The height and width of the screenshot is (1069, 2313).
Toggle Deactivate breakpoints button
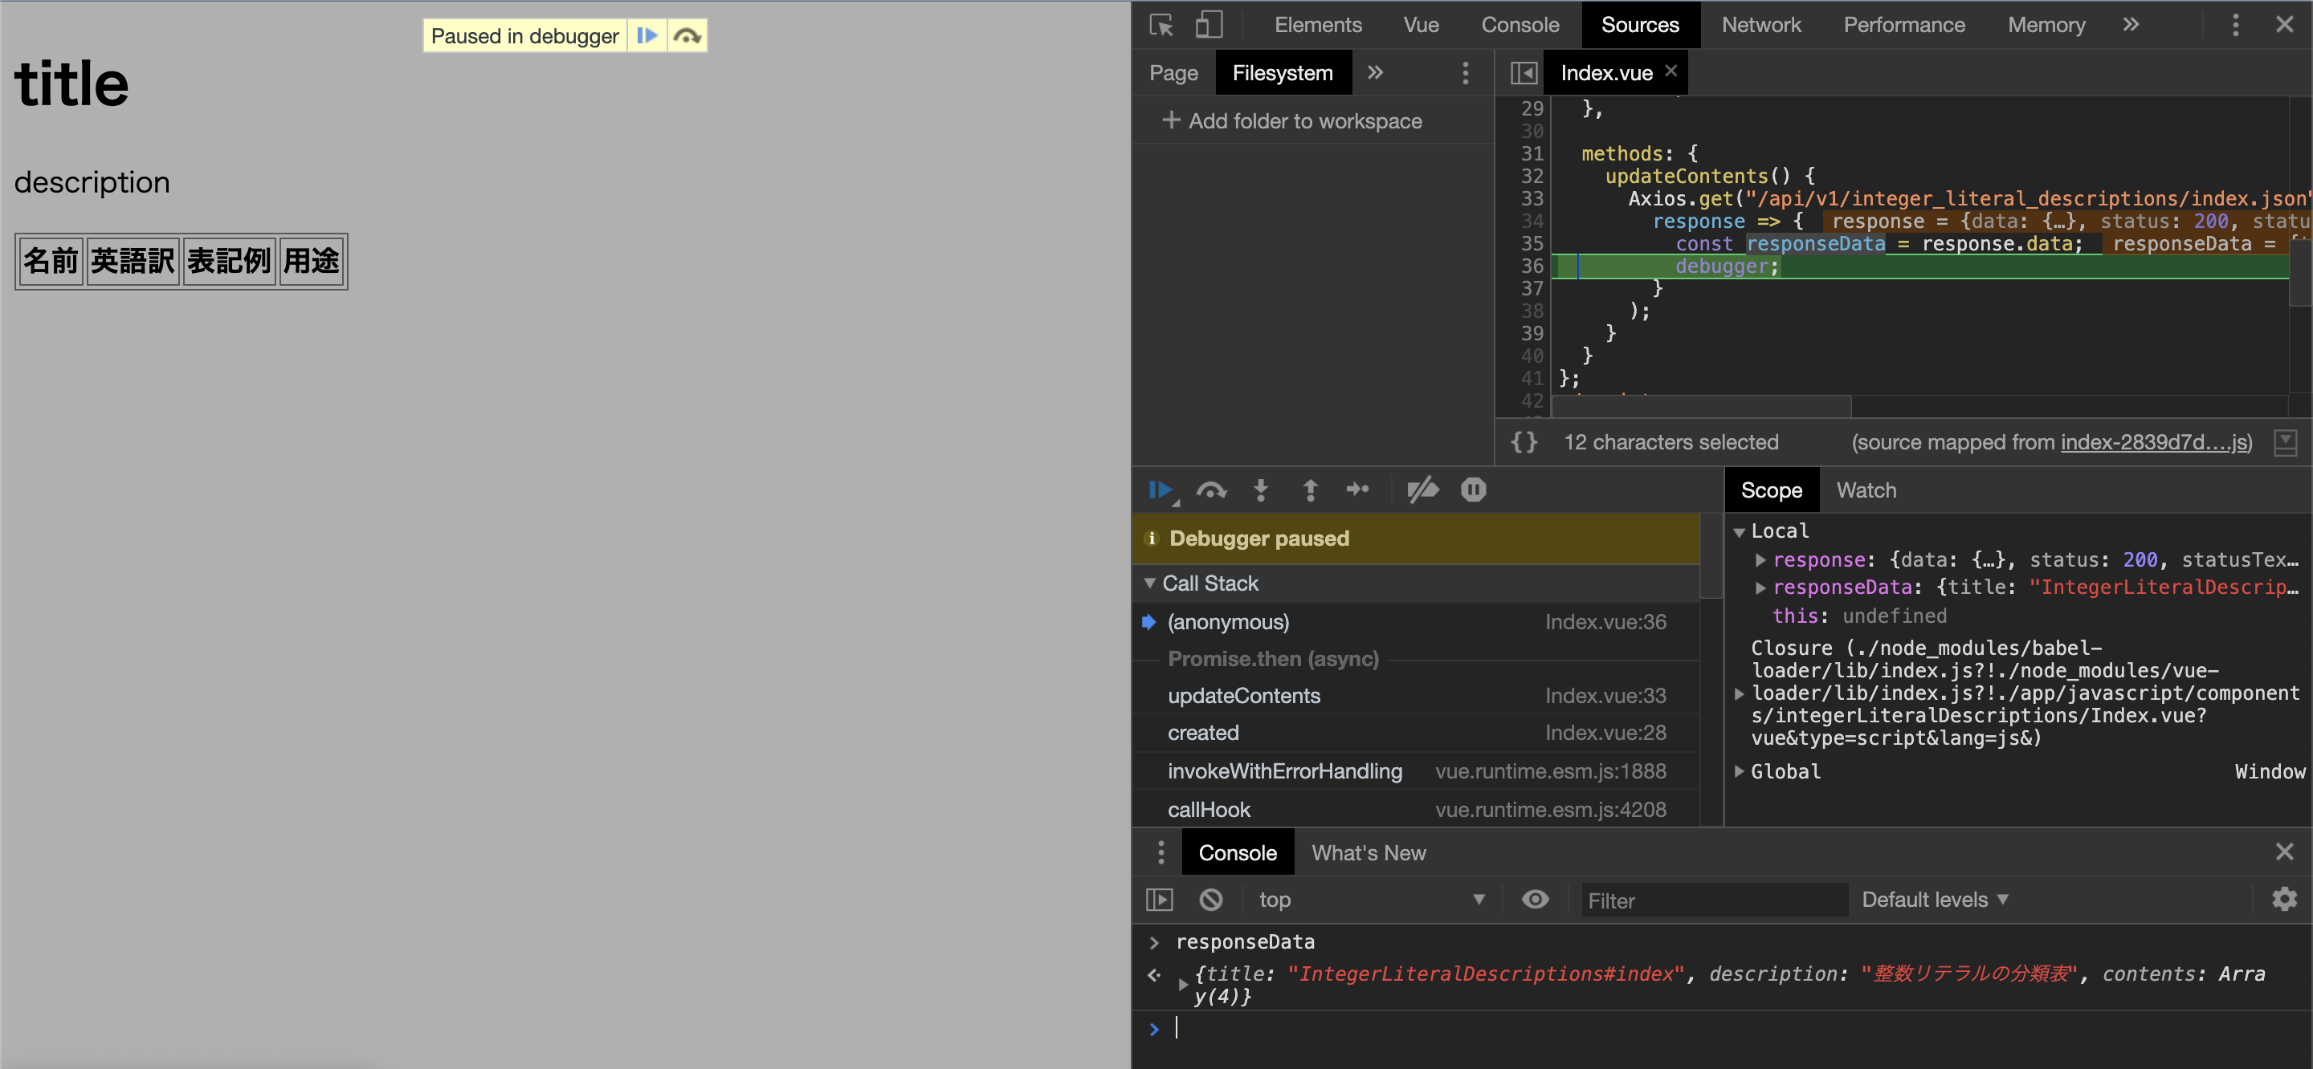[1422, 490]
